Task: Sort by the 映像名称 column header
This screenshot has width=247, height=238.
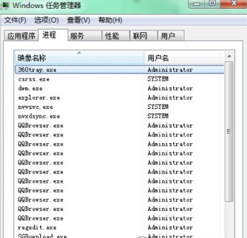Action: (x=79, y=58)
